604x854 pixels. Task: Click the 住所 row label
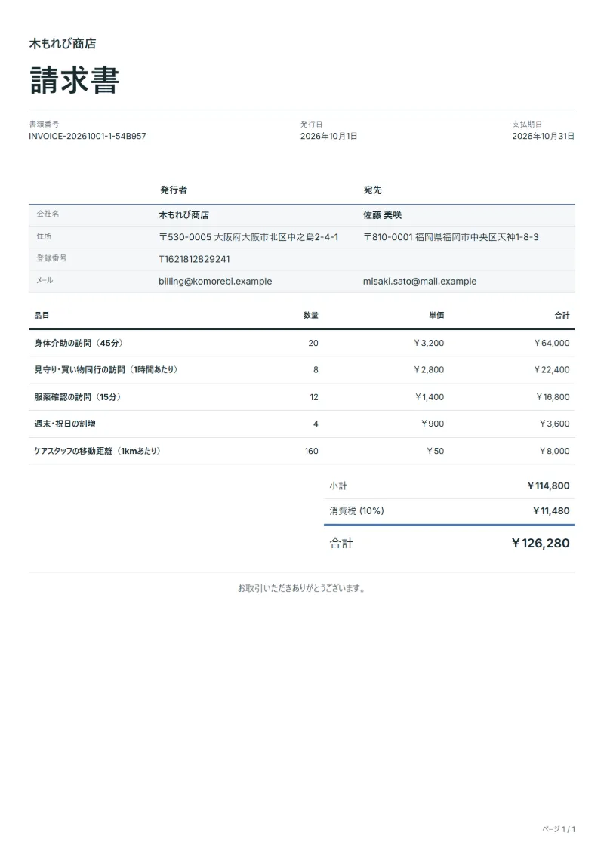pyautogui.click(x=44, y=236)
